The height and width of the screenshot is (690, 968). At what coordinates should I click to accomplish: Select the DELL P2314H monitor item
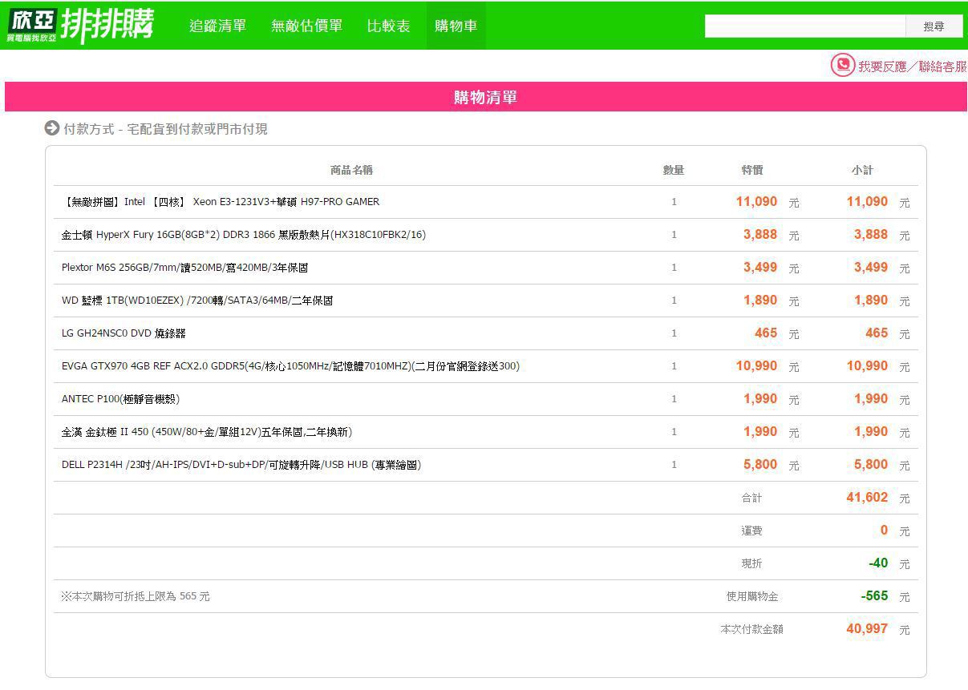click(x=241, y=465)
